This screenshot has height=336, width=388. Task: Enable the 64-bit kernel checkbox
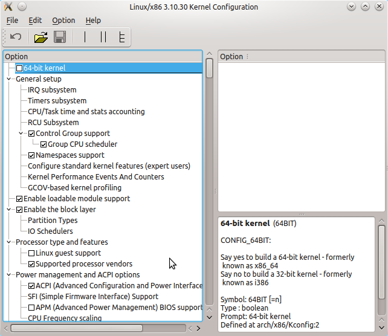click(19, 68)
